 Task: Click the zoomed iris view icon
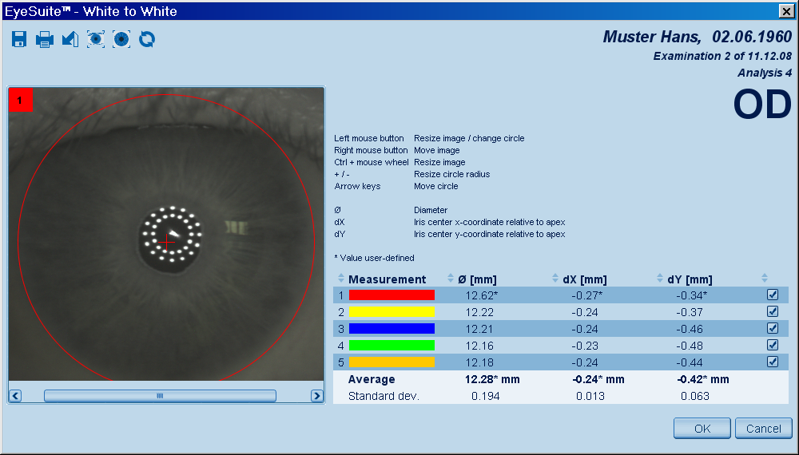click(121, 39)
